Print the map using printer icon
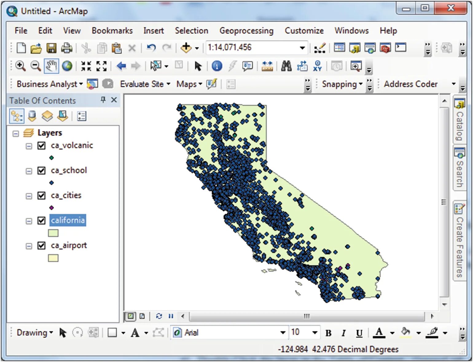This screenshot has height=362, width=473. click(x=66, y=48)
